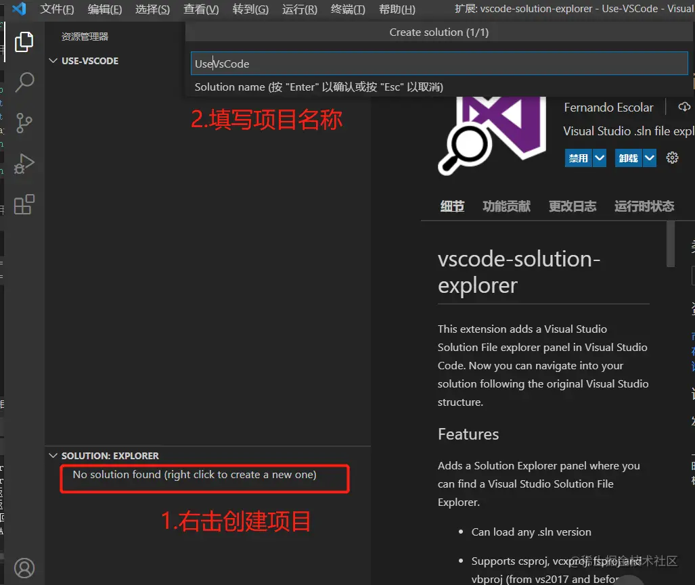Screen dimensions: 695x585
Task: Click the 卸载 uninstall button
Action: (x=629, y=158)
